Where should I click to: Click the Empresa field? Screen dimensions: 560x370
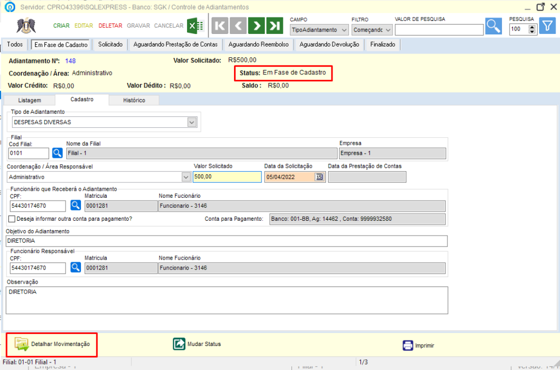pyautogui.click(x=393, y=154)
